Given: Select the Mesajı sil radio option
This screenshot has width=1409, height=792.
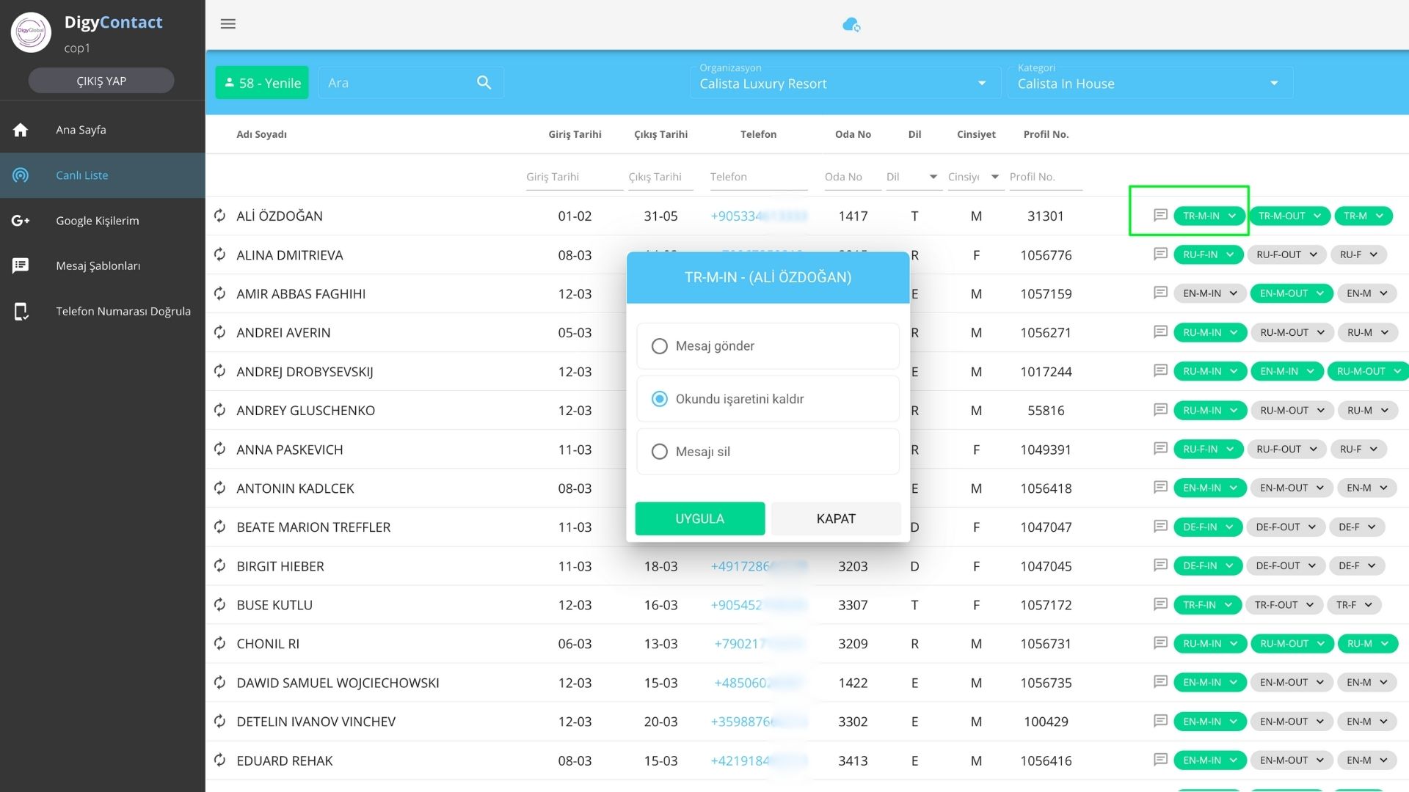Looking at the screenshot, I should (x=660, y=452).
